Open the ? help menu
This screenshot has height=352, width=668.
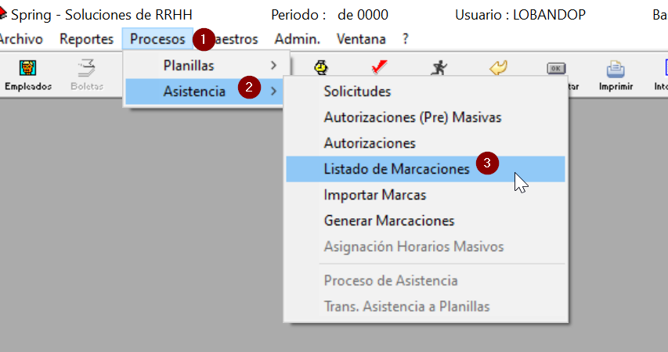coord(405,39)
